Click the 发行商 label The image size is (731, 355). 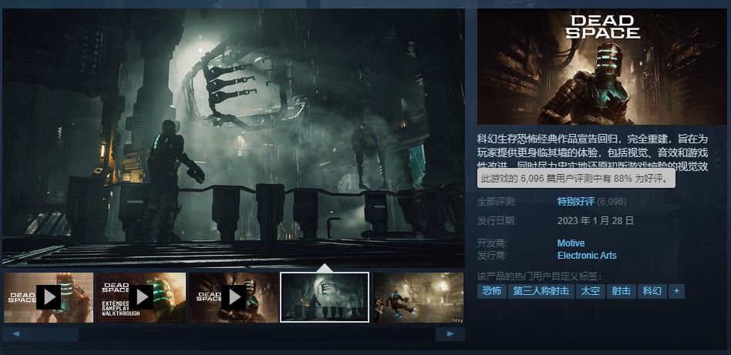coord(492,256)
